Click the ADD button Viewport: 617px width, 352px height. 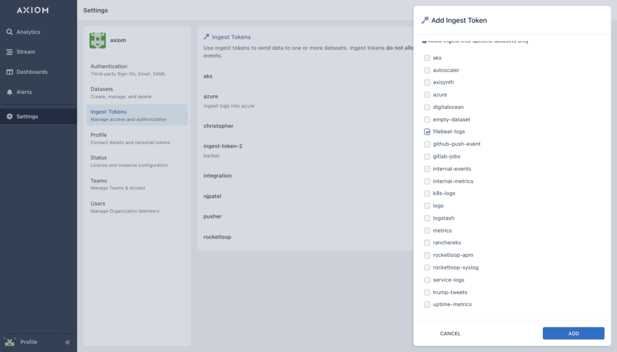click(x=574, y=333)
